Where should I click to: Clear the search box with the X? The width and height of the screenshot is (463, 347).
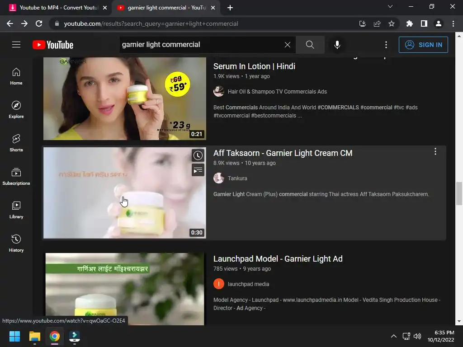[287, 45]
